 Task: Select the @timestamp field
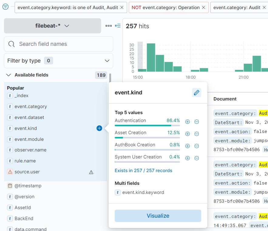pos(28,186)
